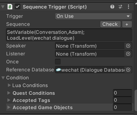Open the Speaker object picker circle

128,46
